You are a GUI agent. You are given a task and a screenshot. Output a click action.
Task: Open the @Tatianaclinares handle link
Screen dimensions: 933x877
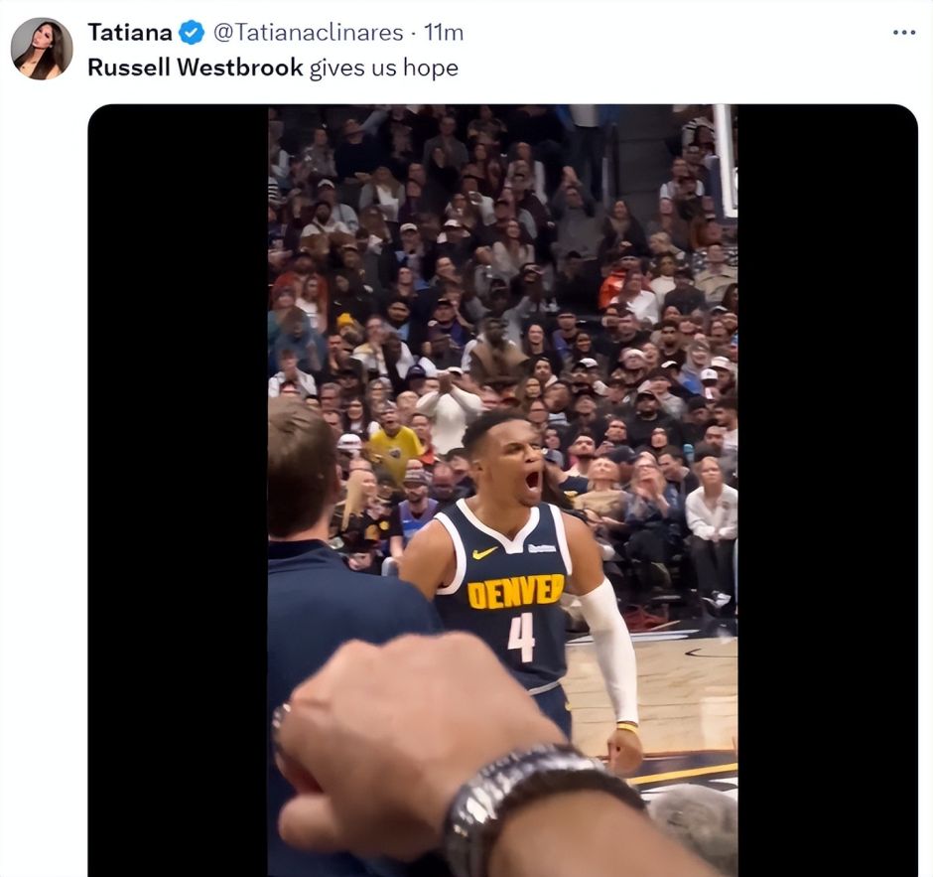[x=309, y=32]
